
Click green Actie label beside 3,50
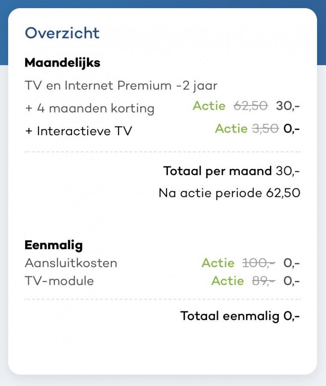point(231,129)
